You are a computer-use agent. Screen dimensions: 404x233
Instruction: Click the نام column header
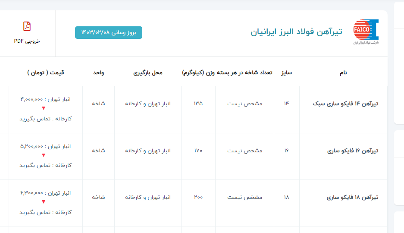pos(343,72)
